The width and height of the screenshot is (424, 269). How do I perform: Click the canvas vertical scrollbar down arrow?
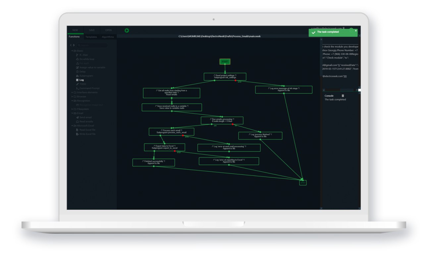click(x=321, y=208)
